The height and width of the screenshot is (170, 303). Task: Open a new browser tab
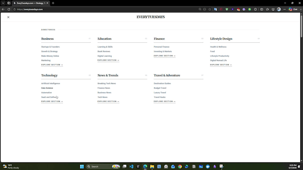53,3
